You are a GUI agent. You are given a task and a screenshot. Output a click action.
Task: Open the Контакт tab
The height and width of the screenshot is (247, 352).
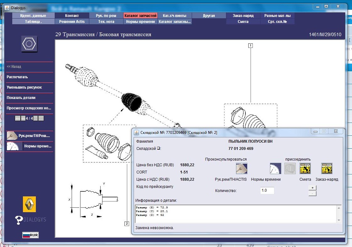click(x=72, y=15)
